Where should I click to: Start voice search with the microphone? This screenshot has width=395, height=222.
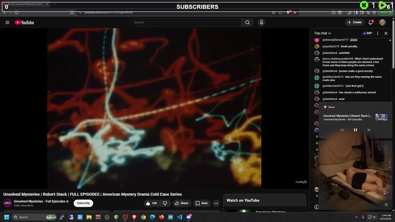click(261, 22)
